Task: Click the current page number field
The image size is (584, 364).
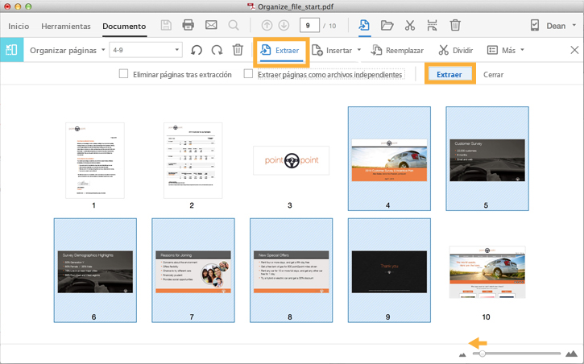Action: pos(309,25)
